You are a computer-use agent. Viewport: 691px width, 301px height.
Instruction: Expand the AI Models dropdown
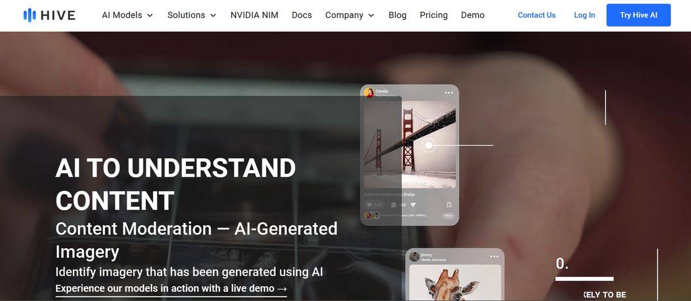(127, 15)
